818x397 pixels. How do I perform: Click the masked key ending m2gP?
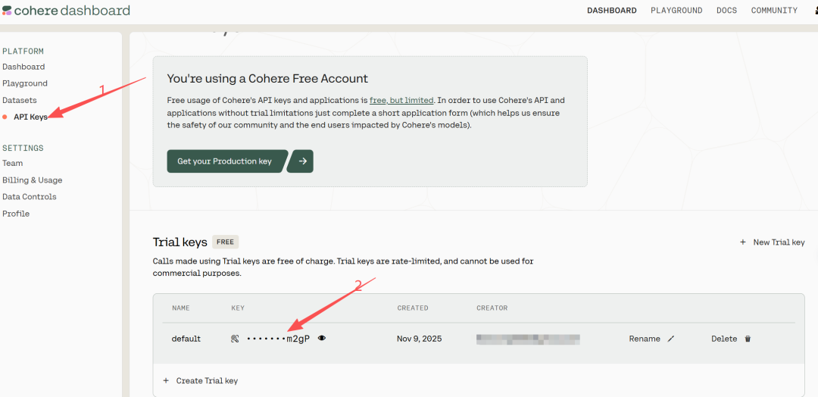278,339
